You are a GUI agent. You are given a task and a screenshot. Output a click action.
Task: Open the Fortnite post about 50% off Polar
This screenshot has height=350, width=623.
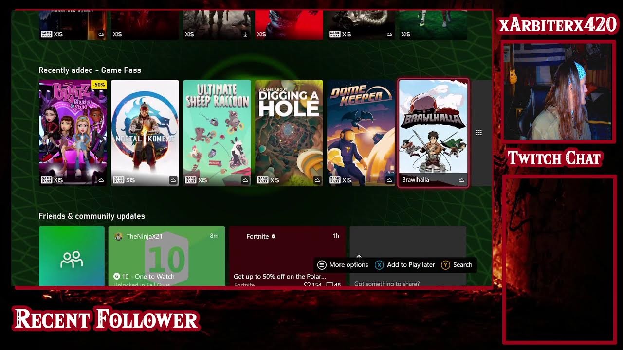point(288,256)
